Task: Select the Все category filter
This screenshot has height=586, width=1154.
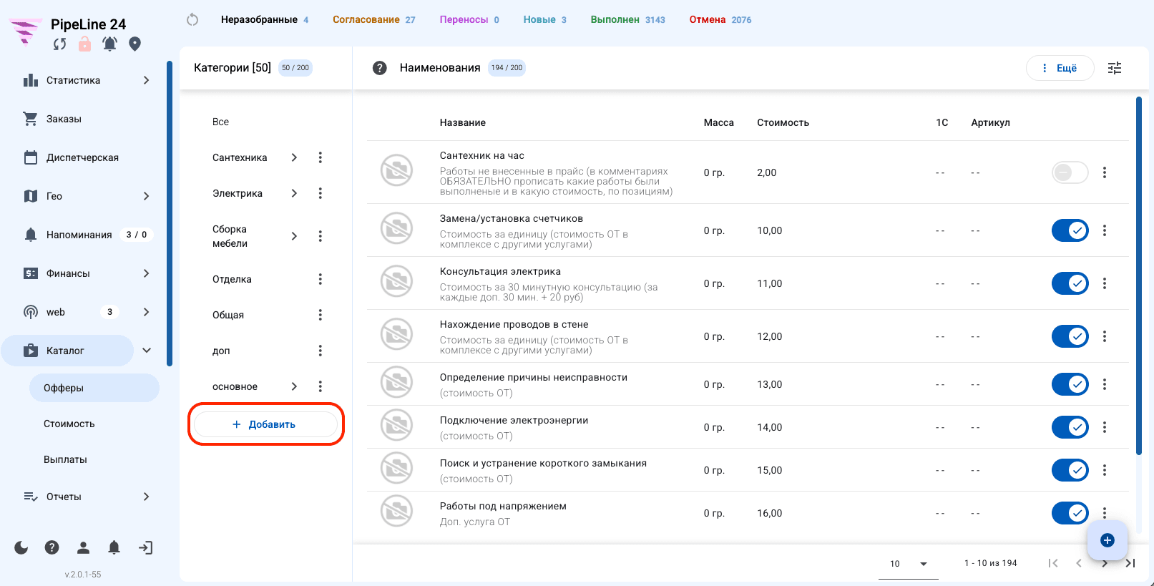Action: (x=220, y=122)
